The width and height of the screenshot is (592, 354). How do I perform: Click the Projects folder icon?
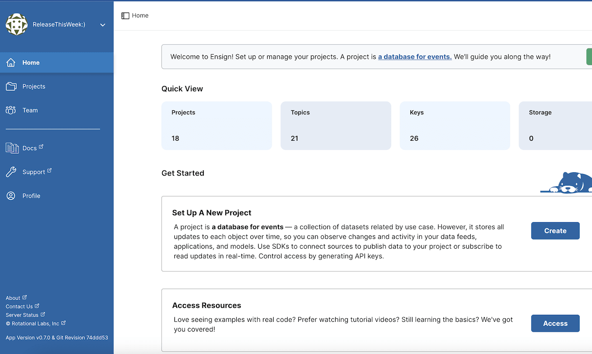(11, 86)
